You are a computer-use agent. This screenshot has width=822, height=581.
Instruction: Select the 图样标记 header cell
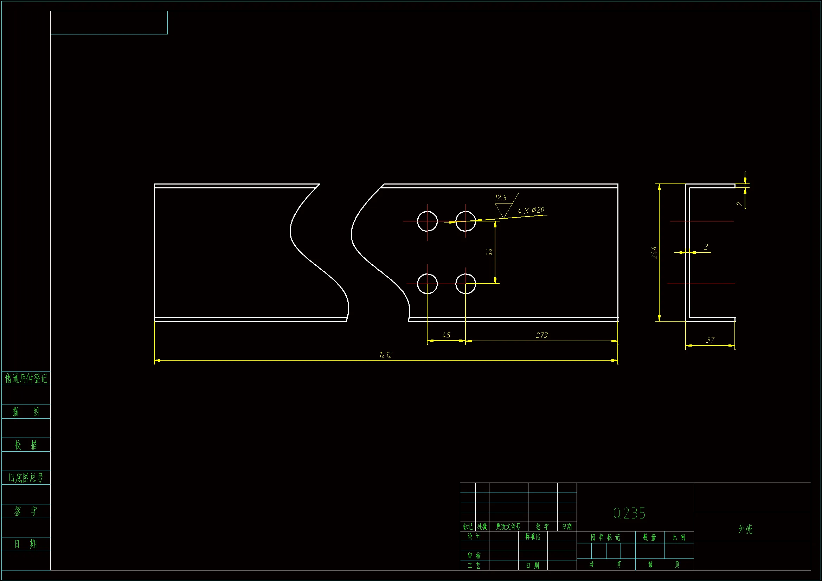605,537
